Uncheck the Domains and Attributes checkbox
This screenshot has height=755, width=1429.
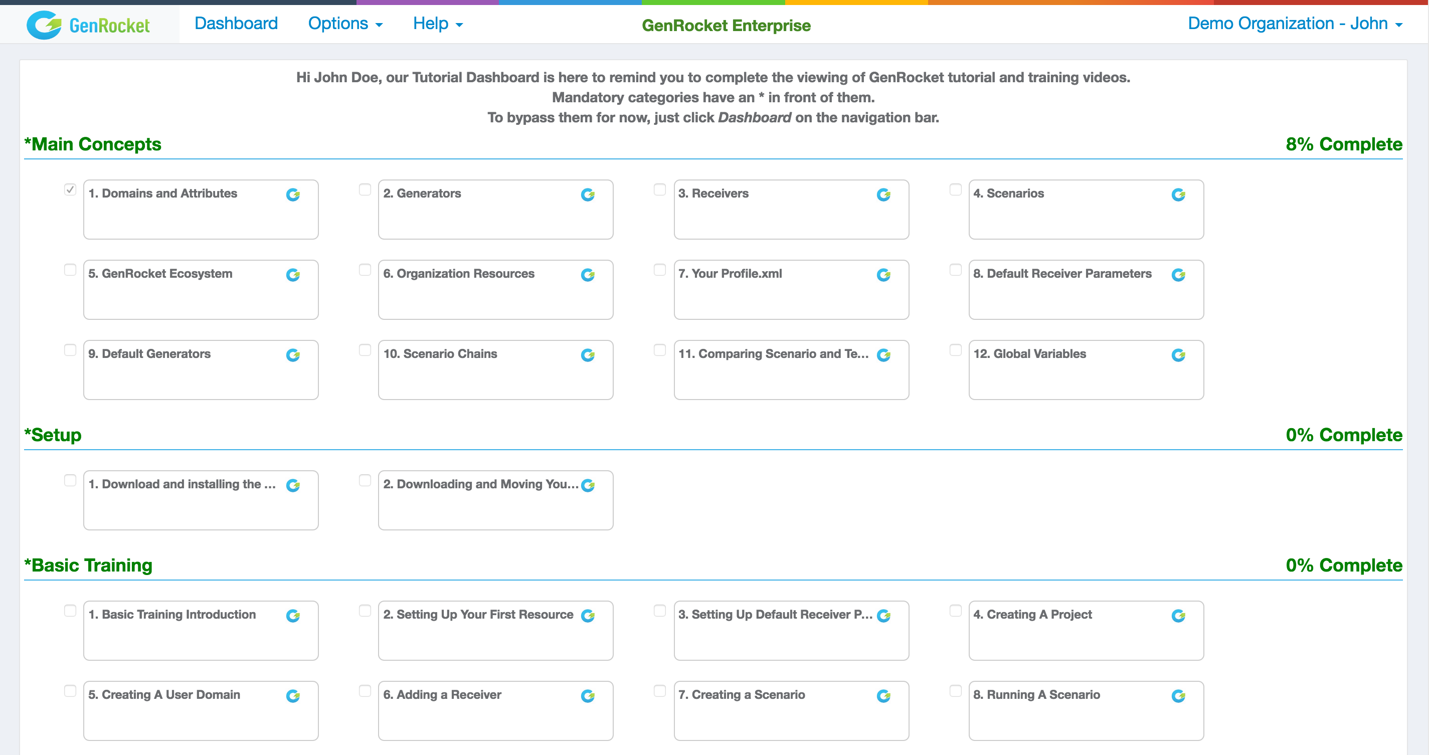click(x=70, y=190)
